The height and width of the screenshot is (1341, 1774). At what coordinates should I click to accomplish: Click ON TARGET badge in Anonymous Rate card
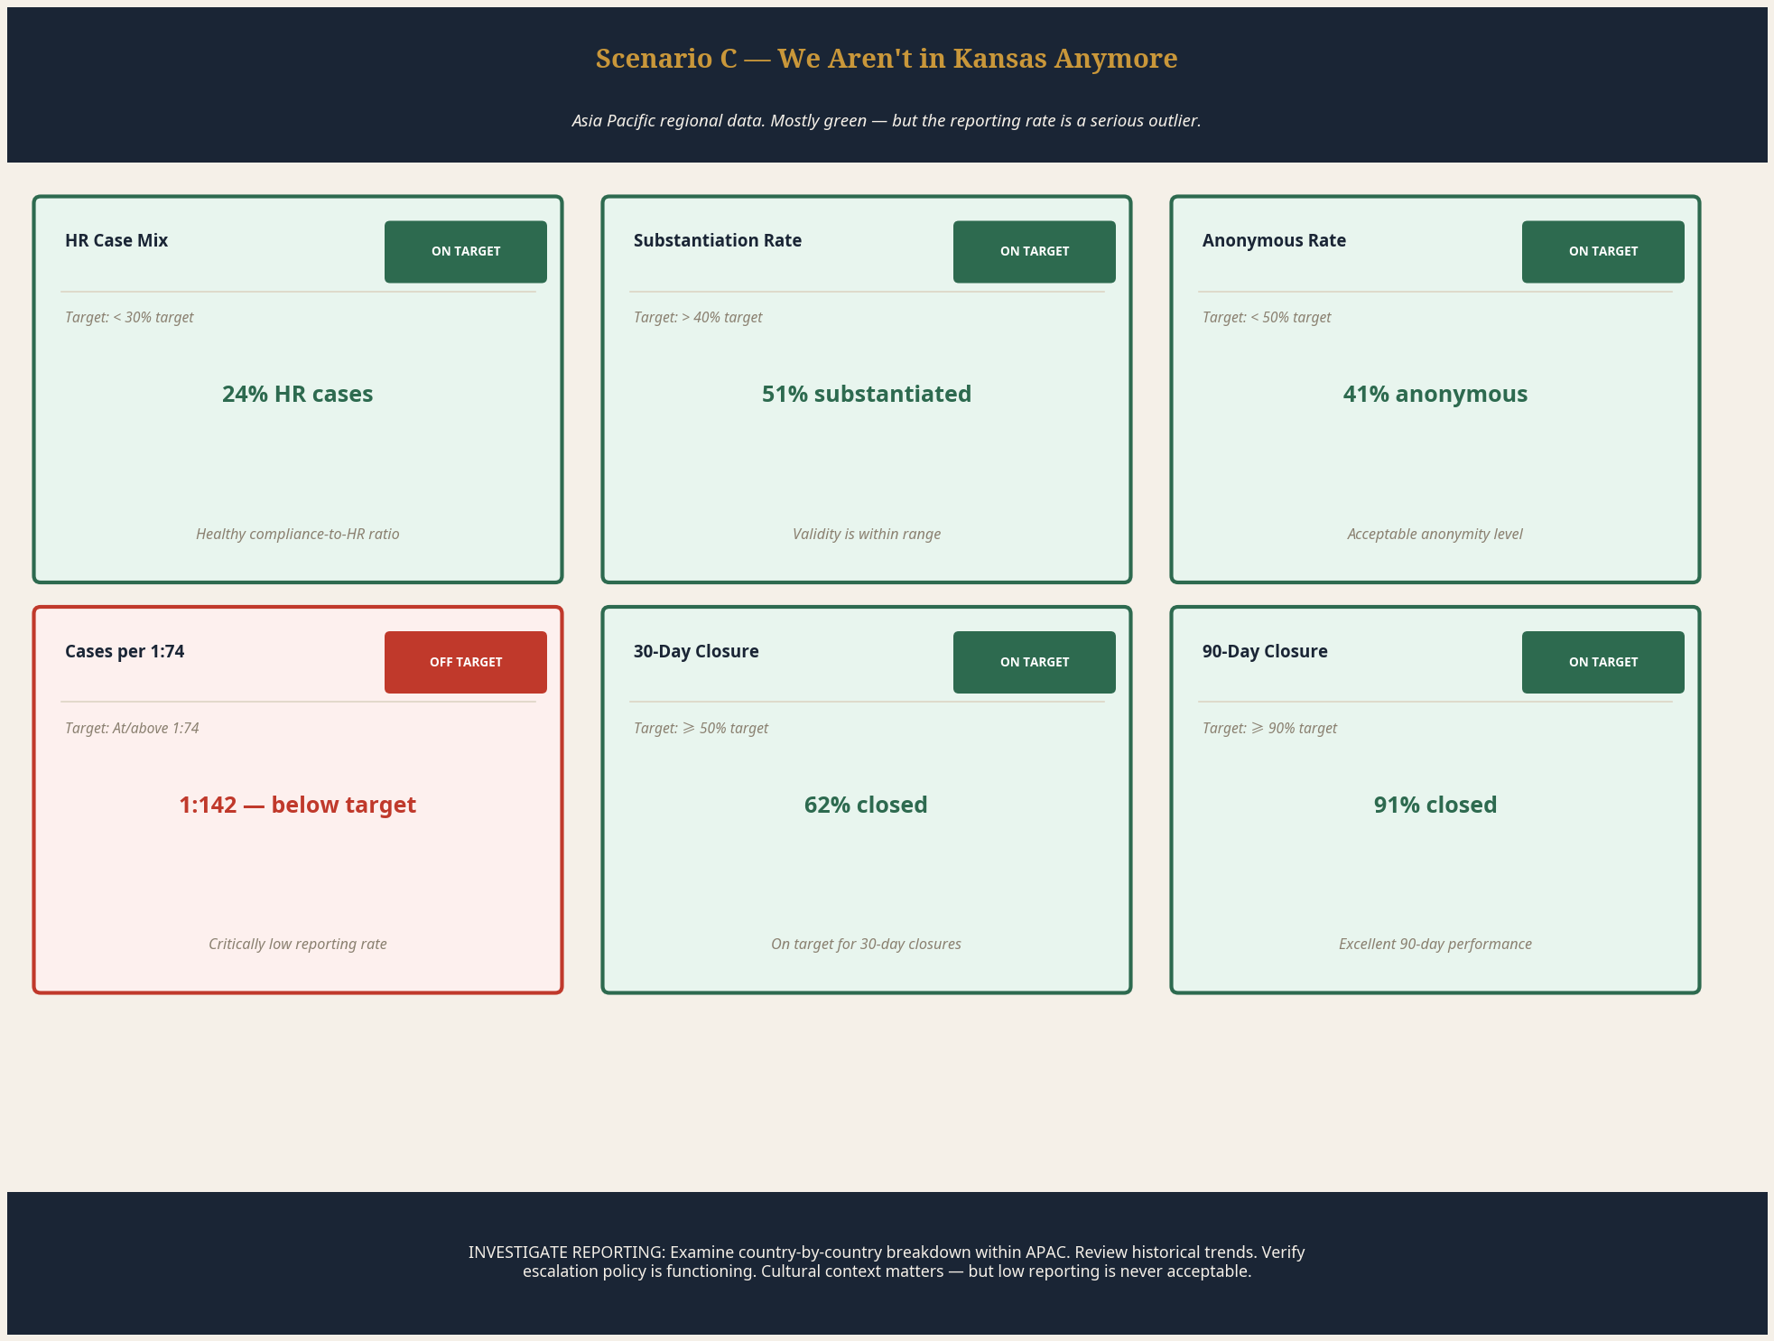(1603, 252)
